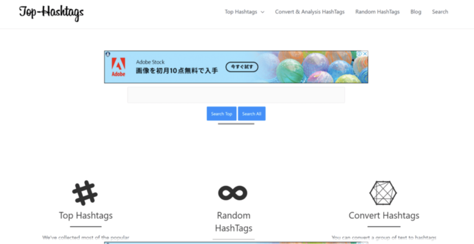Close the Adobe Stock ad with X icon
The image size is (474, 244).
[365, 54]
